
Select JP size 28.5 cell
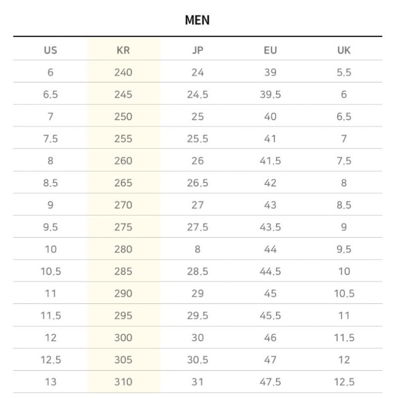click(x=198, y=272)
